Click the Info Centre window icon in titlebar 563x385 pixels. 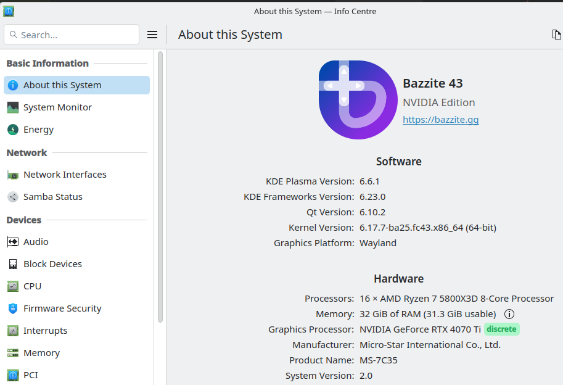9,11
